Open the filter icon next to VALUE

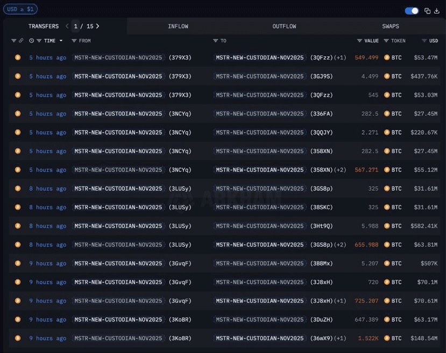(359, 41)
